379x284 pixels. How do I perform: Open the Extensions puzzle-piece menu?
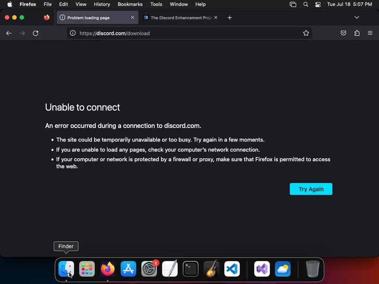(357, 33)
